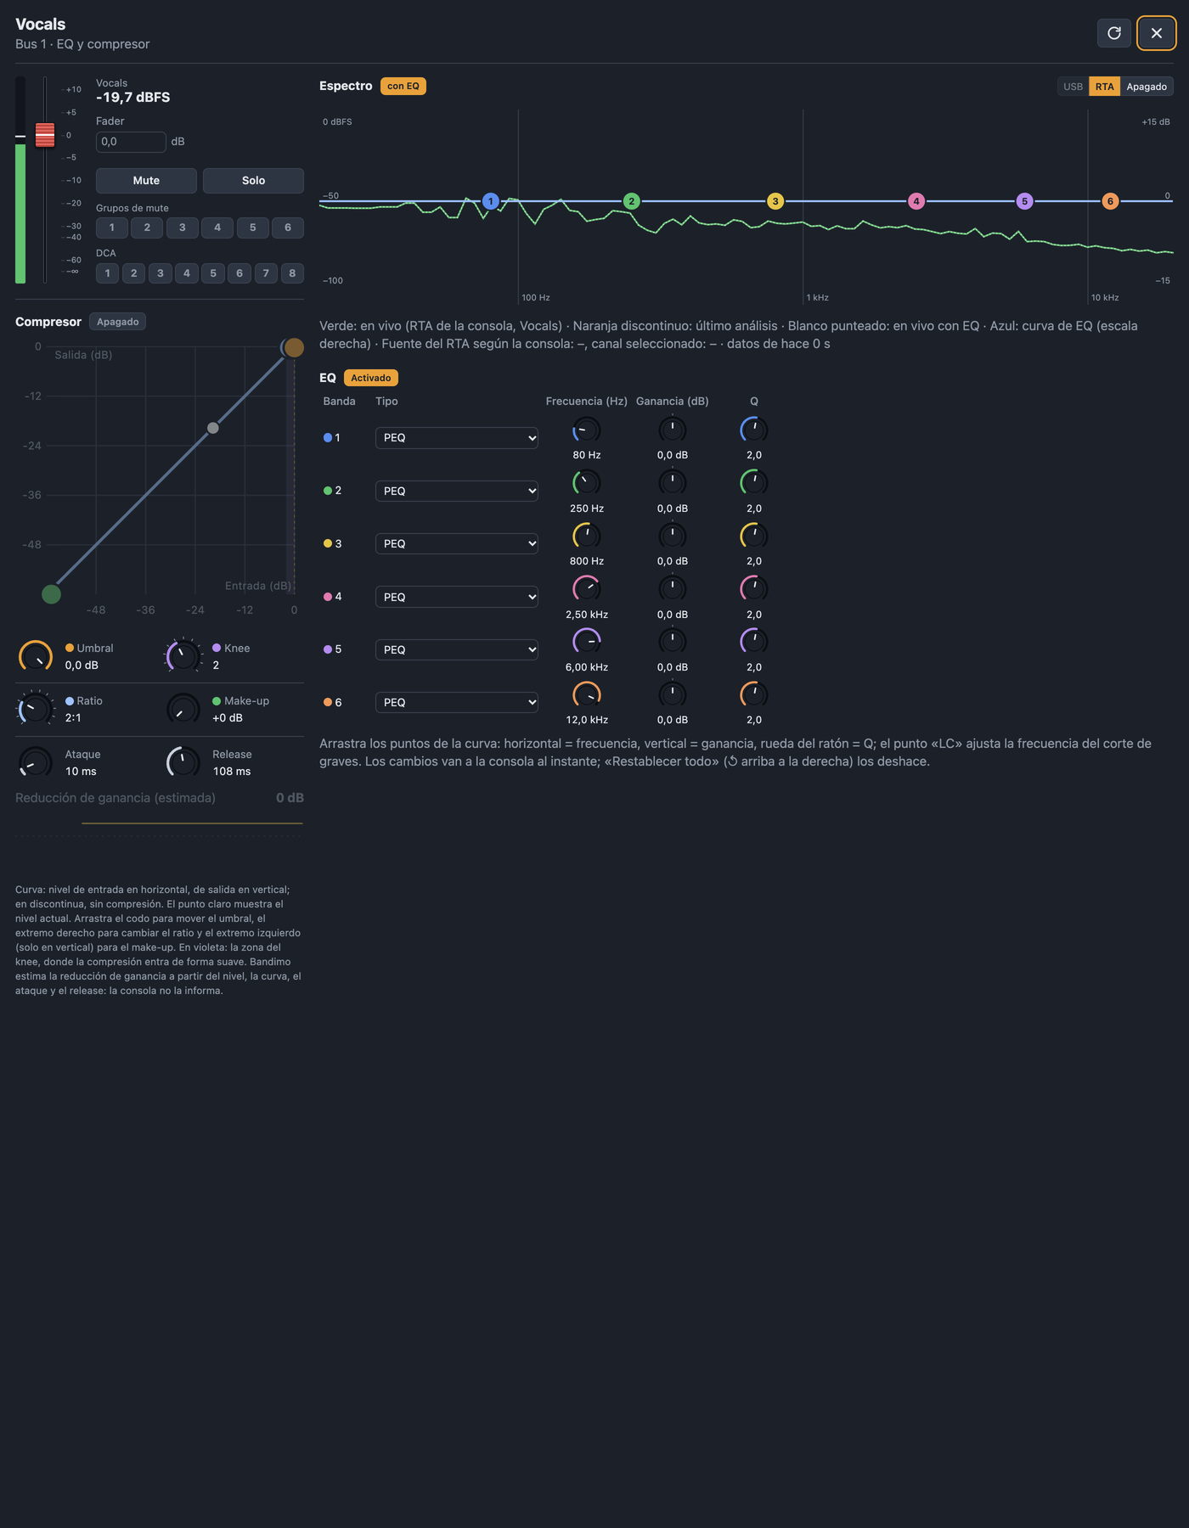1189x1528 pixels.
Task: Click the Knee knob
Action: pos(183,656)
